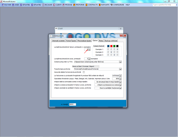Switch to the Retea tab
178x137 pixels.
(101, 41)
